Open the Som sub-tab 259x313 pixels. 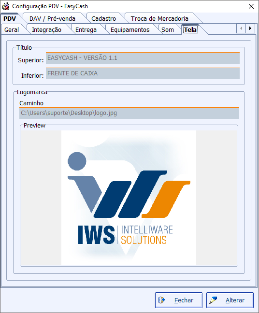(168, 30)
